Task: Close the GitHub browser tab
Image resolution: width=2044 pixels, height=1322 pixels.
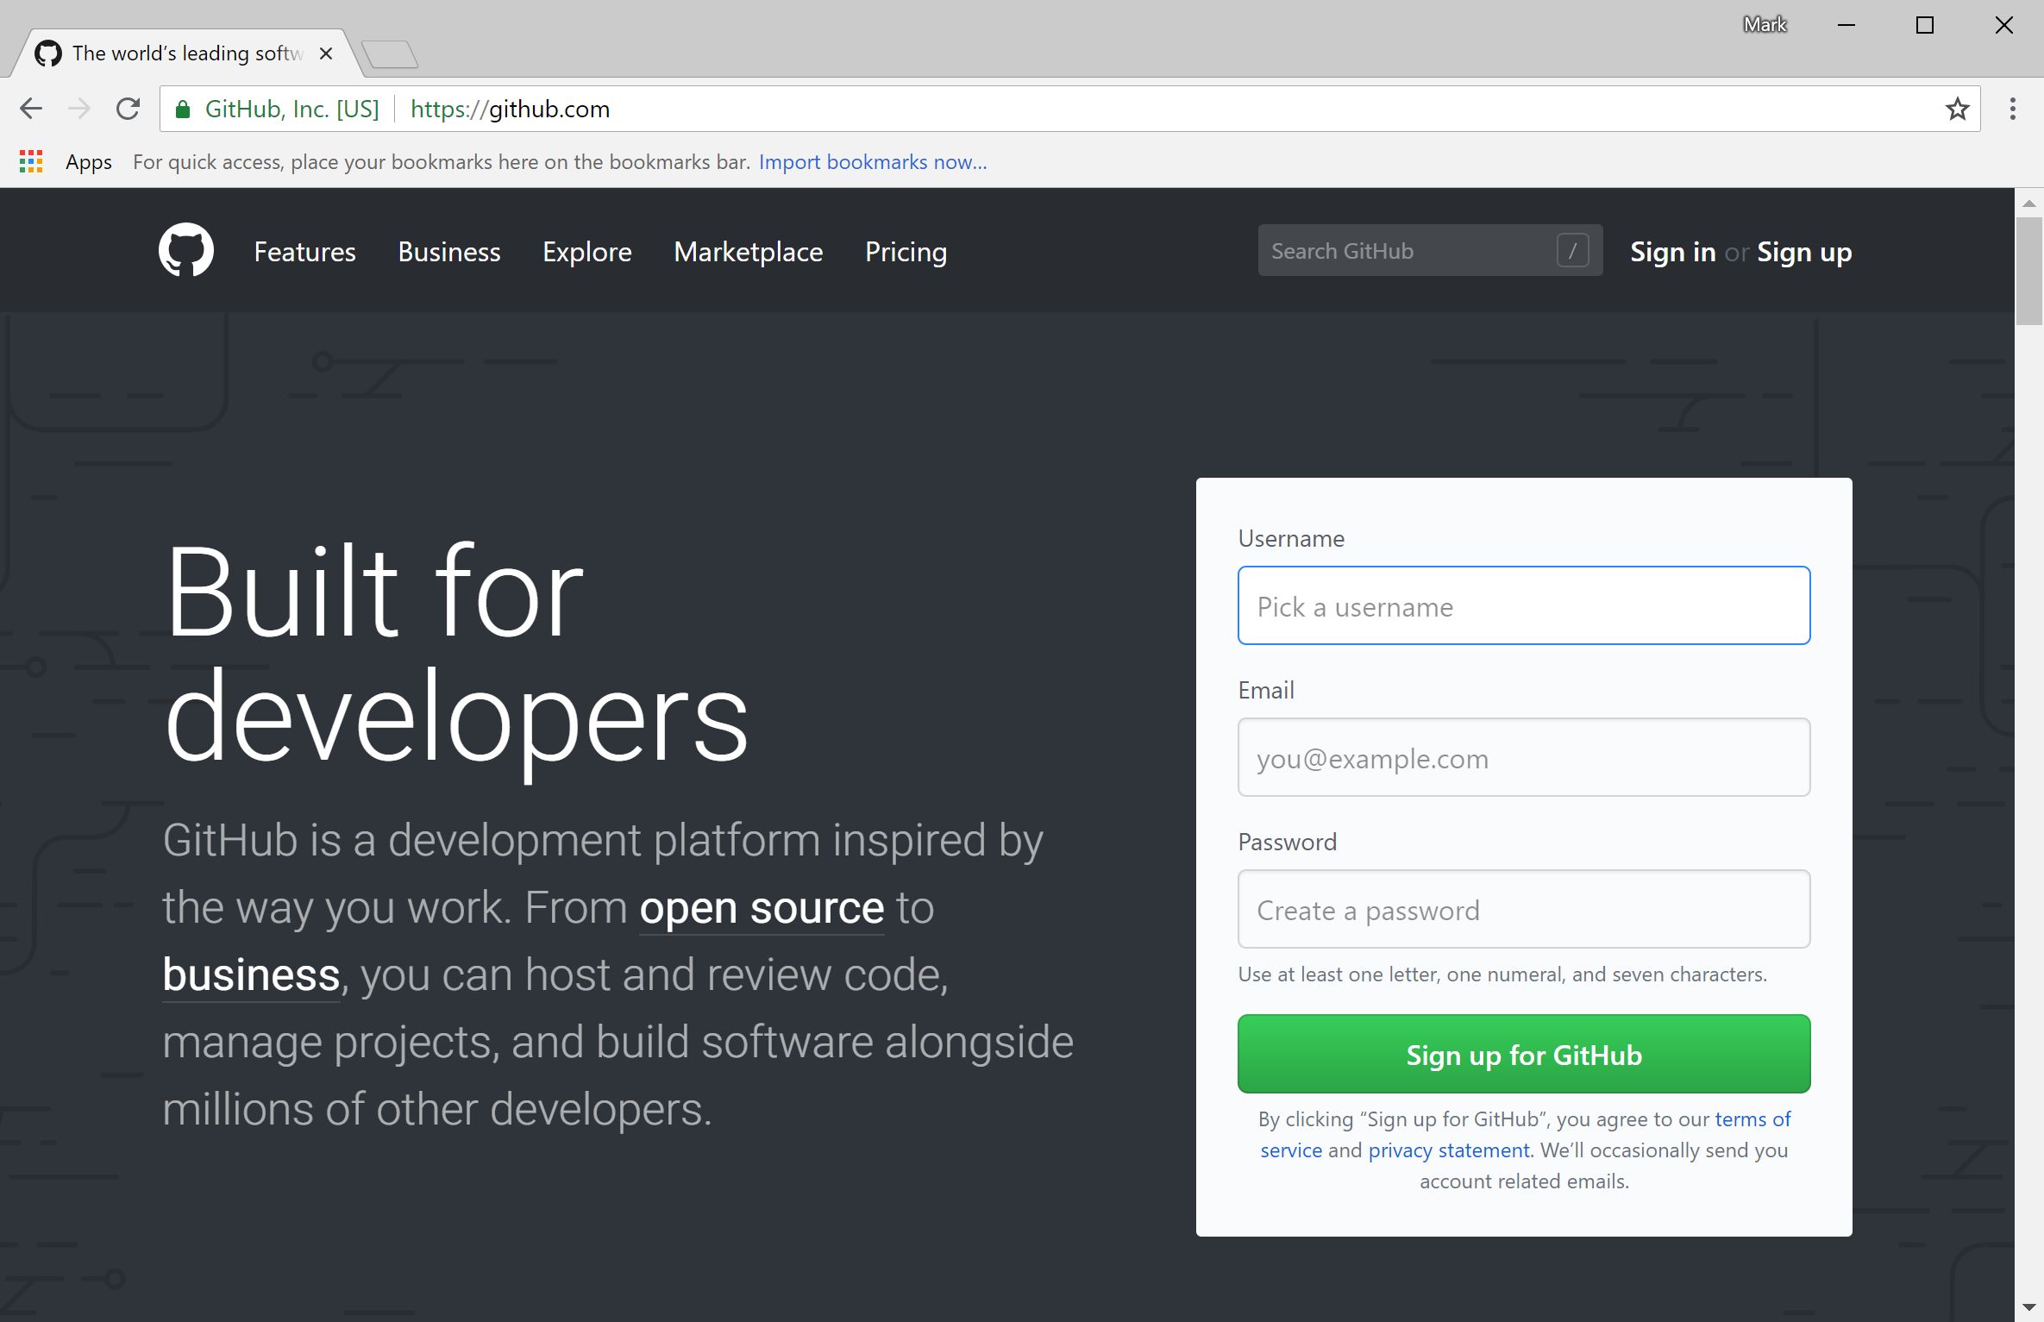Action: pyautogui.click(x=326, y=53)
